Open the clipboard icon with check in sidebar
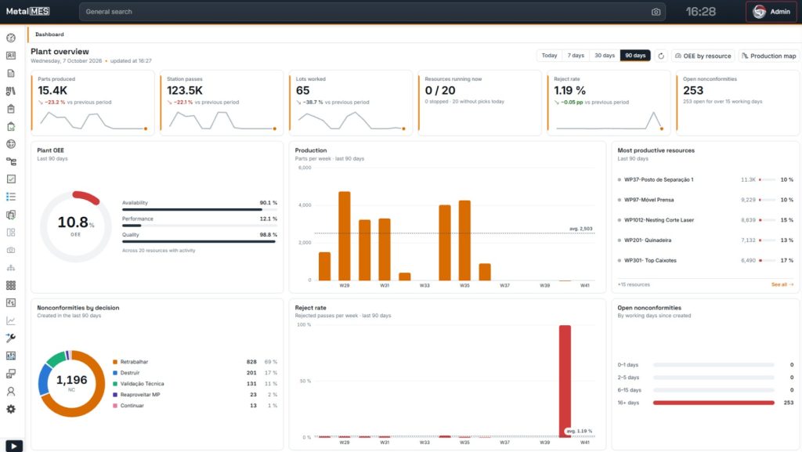The width and height of the screenshot is (802, 452). pos(11,126)
